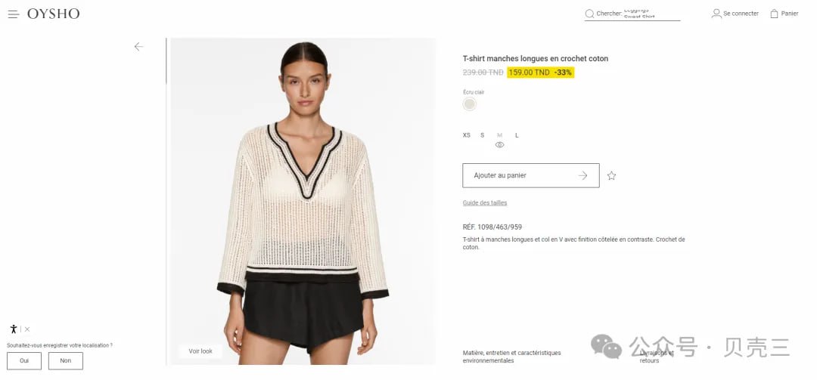
Task: Open the Panier shopping bag icon
Action: 775,14
